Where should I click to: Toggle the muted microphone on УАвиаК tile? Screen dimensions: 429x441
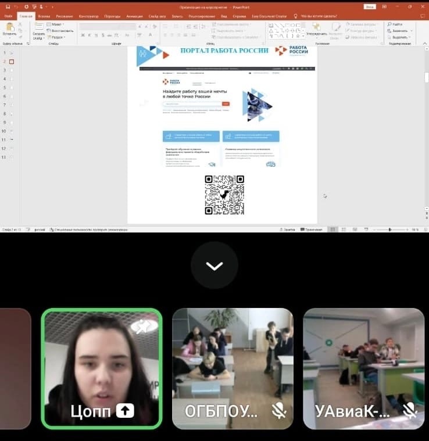click(x=410, y=411)
